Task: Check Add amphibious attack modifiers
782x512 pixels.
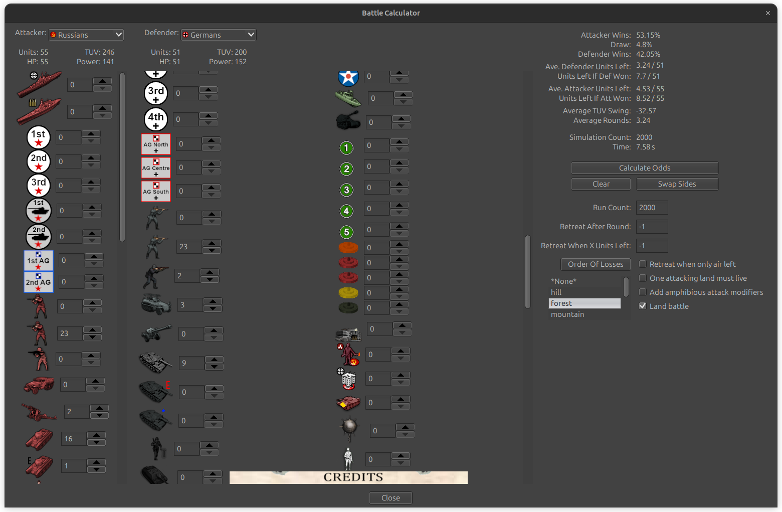Action: tap(643, 292)
